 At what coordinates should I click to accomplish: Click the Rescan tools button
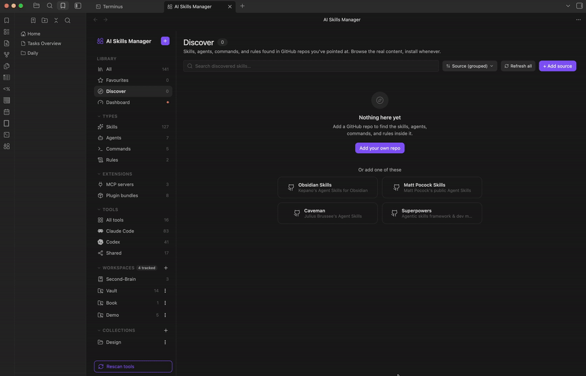(133, 367)
